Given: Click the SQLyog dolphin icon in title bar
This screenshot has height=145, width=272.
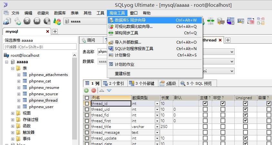Looking at the screenshot, I should 5,5.
